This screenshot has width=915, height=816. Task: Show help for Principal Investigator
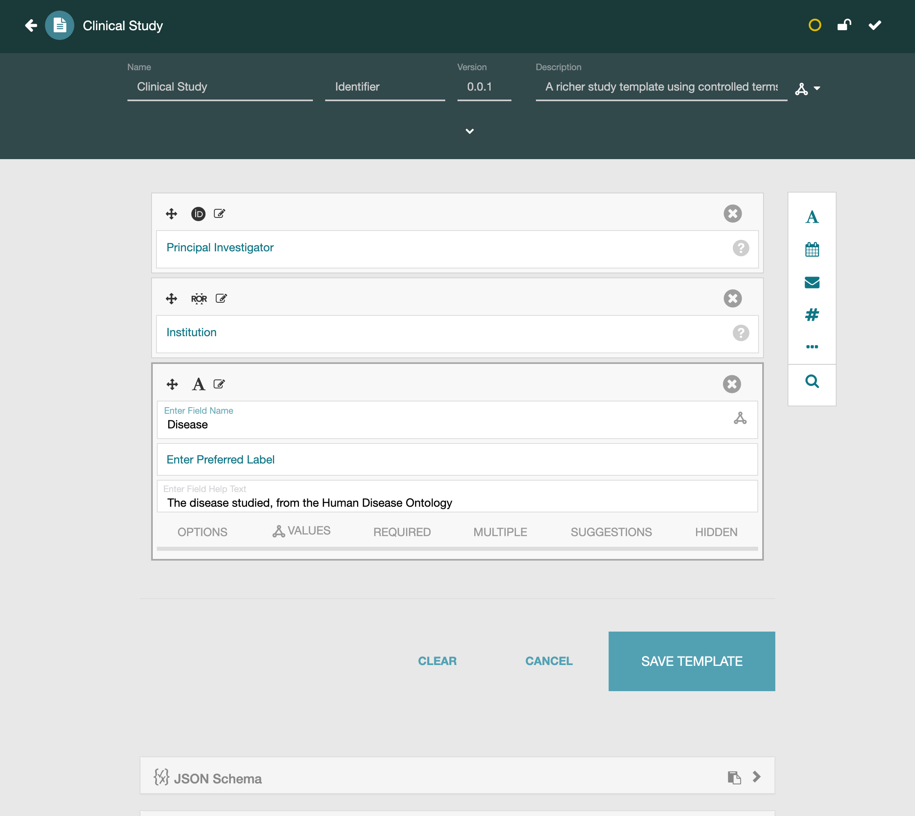click(x=740, y=248)
